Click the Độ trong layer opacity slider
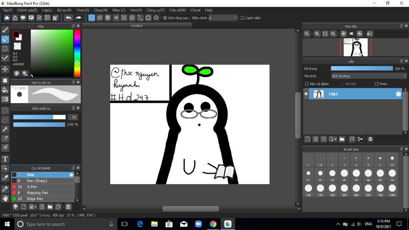This screenshot has width=409, height=230. click(x=362, y=68)
